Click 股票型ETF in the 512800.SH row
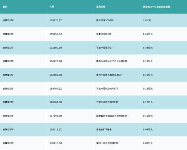This screenshot has width=187, height=150. (8, 48)
